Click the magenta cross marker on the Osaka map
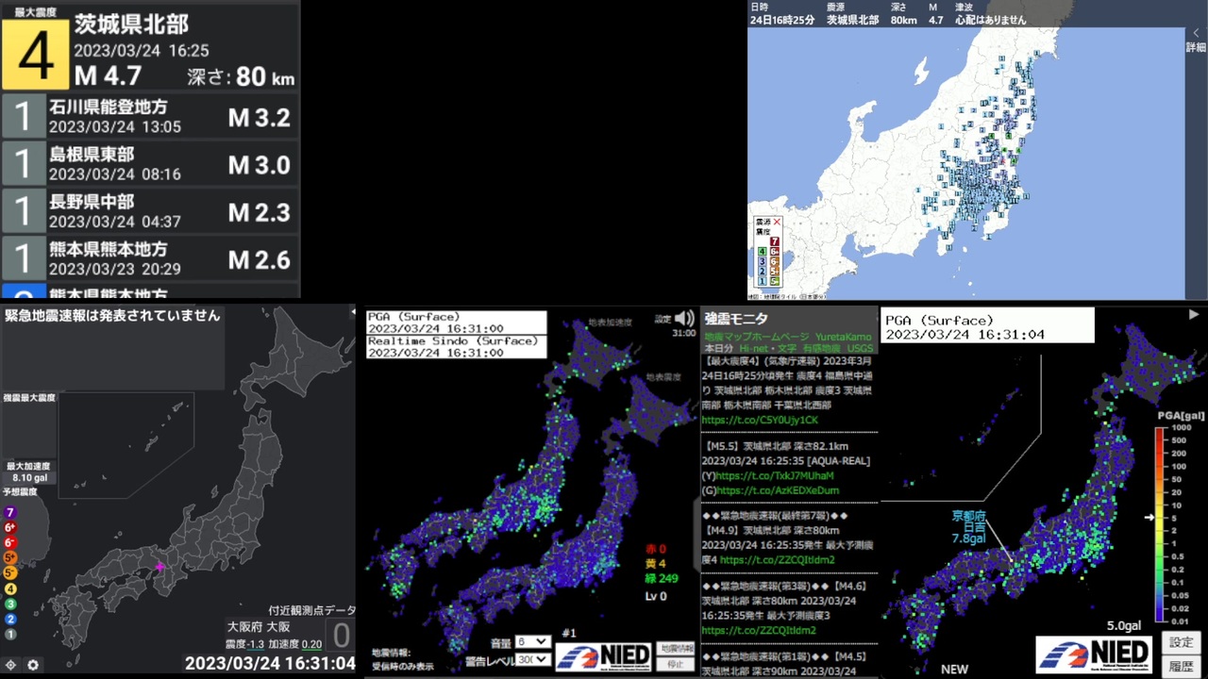This screenshot has height=679, width=1208. click(x=160, y=567)
